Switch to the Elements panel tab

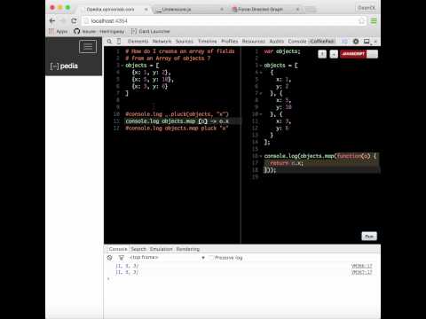pos(138,42)
